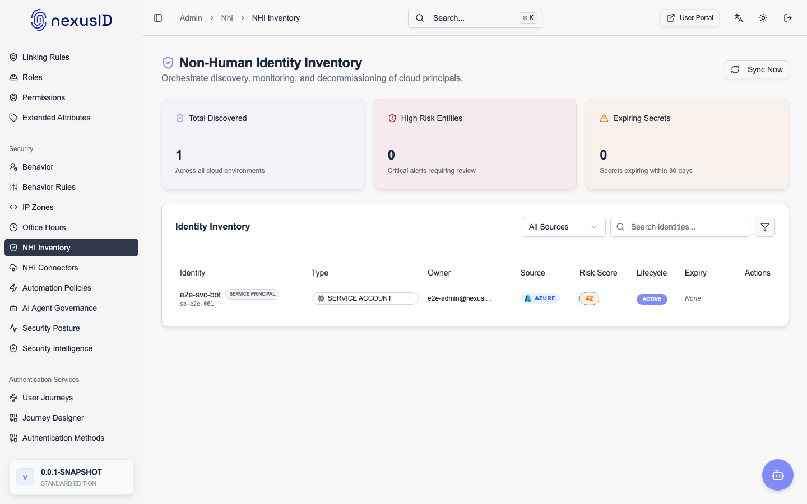Click the risk score 42 badge
The height and width of the screenshot is (504, 807).
tap(589, 298)
